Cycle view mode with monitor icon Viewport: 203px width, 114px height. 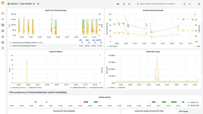tap(199, 4)
